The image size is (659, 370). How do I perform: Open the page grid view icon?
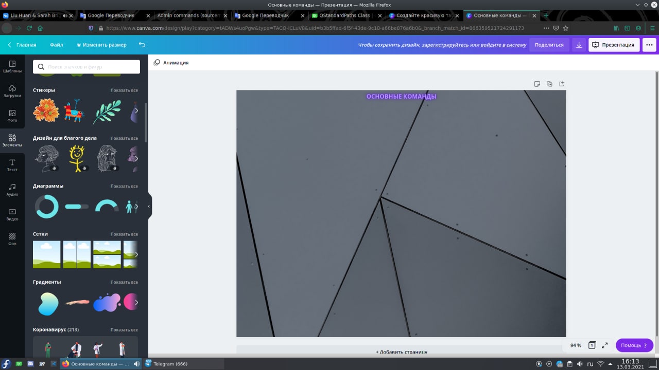pos(593,345)
